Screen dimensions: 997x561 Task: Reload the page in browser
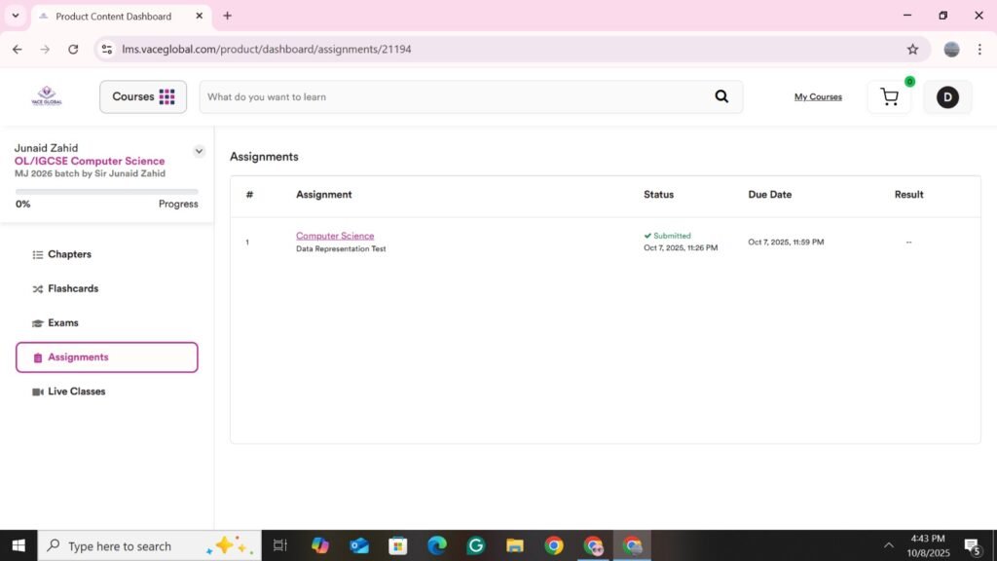click(x=73, y=49)
